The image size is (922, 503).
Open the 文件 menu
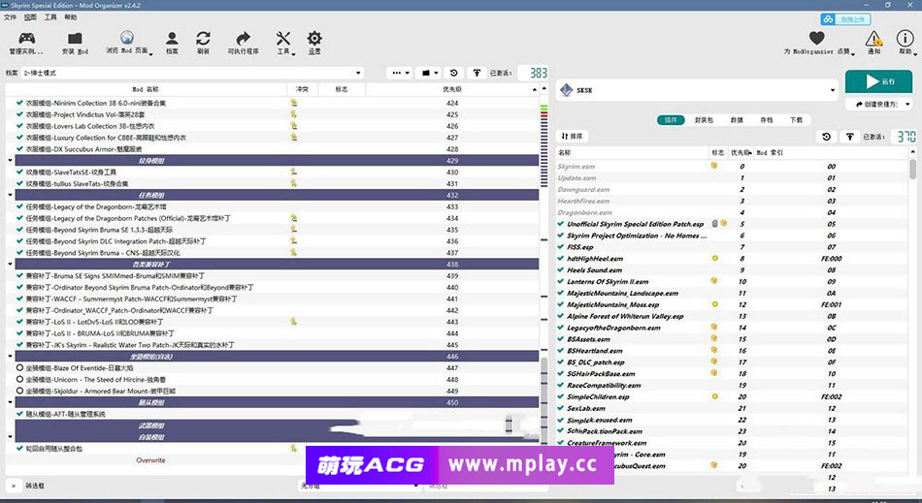(x=10, y=17)
